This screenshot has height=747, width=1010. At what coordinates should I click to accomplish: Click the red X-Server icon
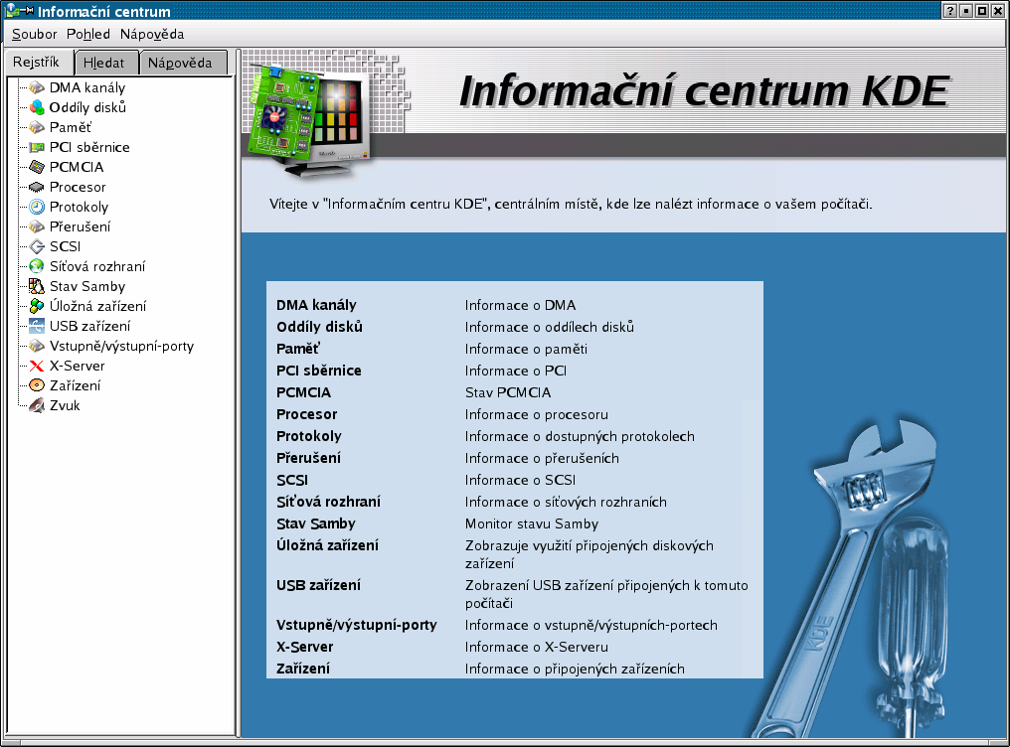[x=37, y=367]
